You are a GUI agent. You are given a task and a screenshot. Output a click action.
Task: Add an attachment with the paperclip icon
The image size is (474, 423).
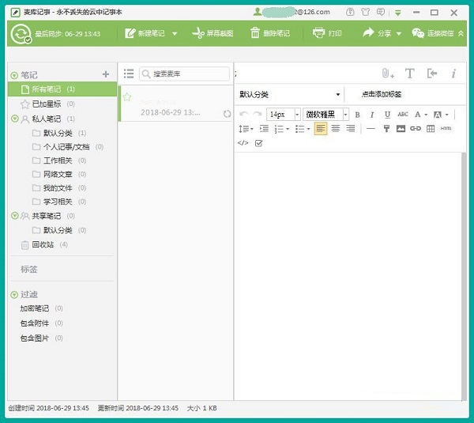(387, 74)
